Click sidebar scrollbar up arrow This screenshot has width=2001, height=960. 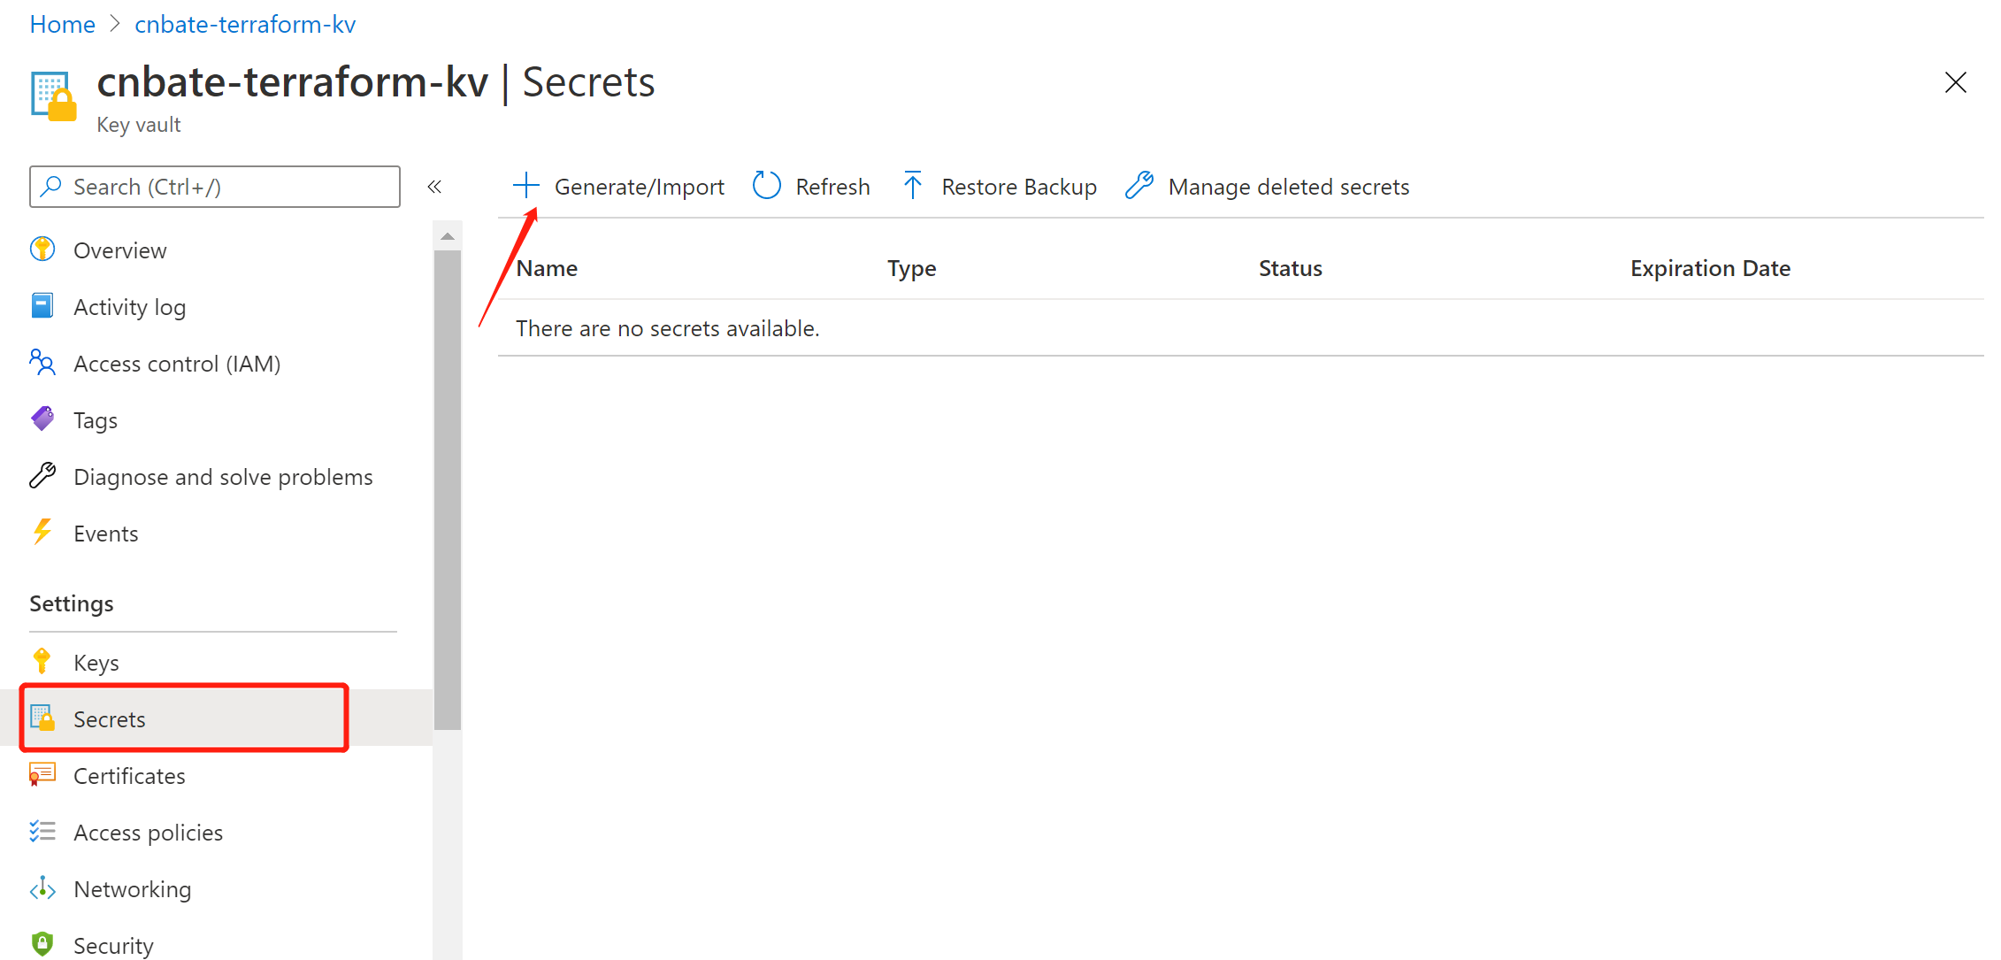point(448,236)
